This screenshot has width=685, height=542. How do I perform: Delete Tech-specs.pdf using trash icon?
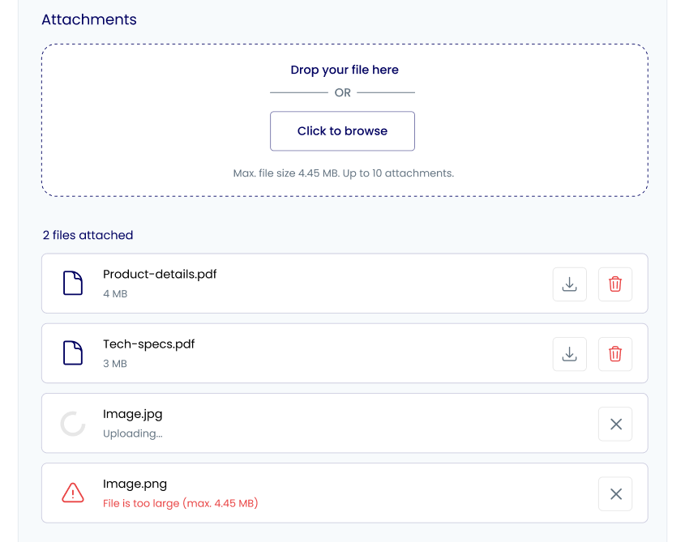click(x=615, y=354)
